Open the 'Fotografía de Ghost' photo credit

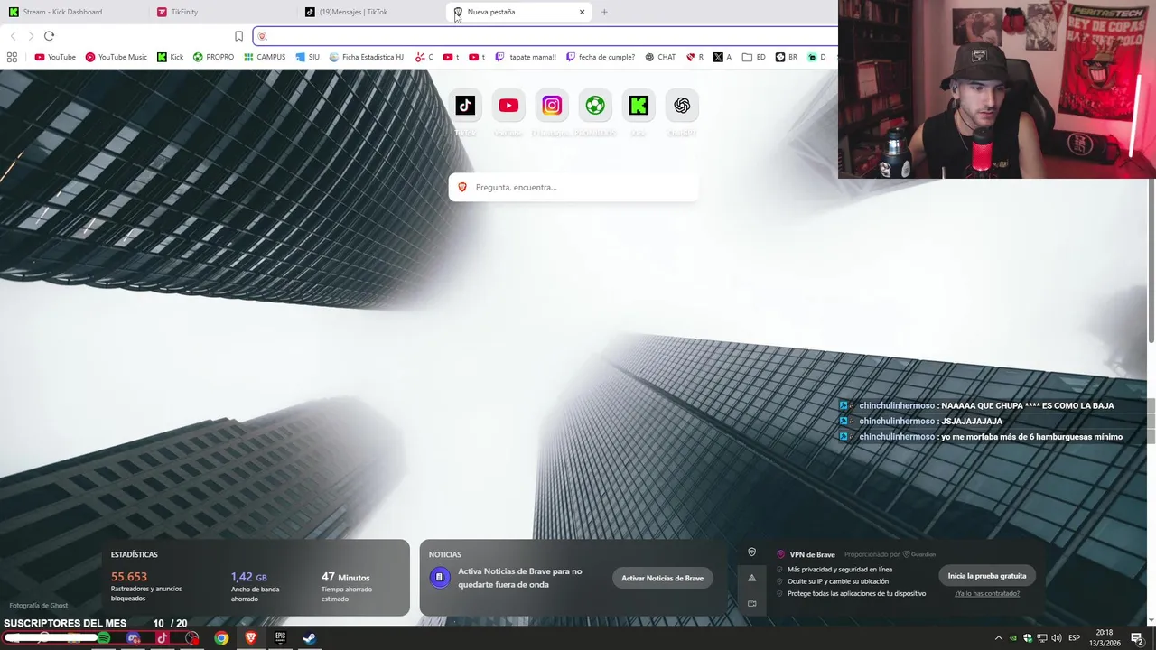38,606
